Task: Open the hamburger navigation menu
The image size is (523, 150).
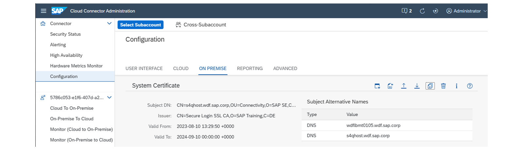Action: pos(43,11)
